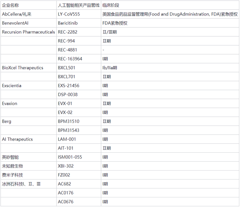Select the BPM31510 pipeline cell

tap(69, 121)
